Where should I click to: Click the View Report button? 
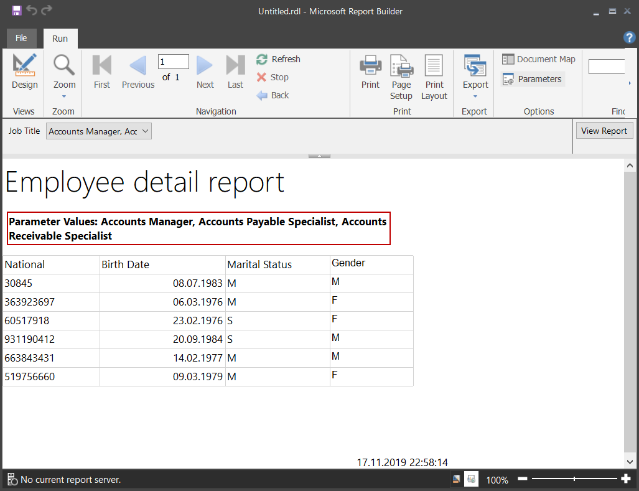click(604, 131)
